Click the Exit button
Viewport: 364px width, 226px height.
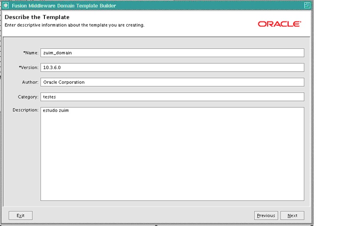[20, 215]
